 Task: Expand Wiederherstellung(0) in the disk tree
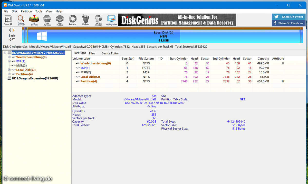tap(9, 57)
